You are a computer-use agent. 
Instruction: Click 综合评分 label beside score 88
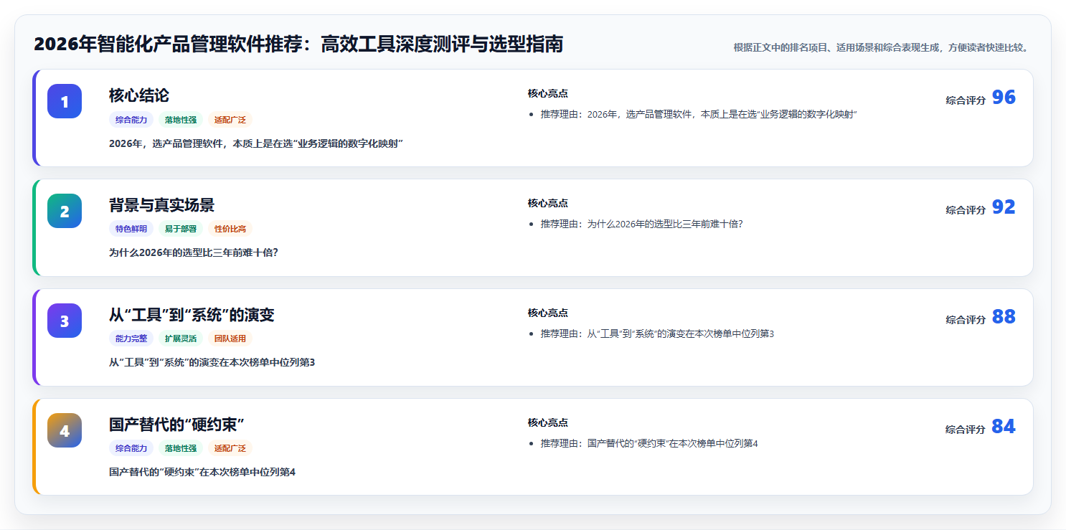[966, 320]
